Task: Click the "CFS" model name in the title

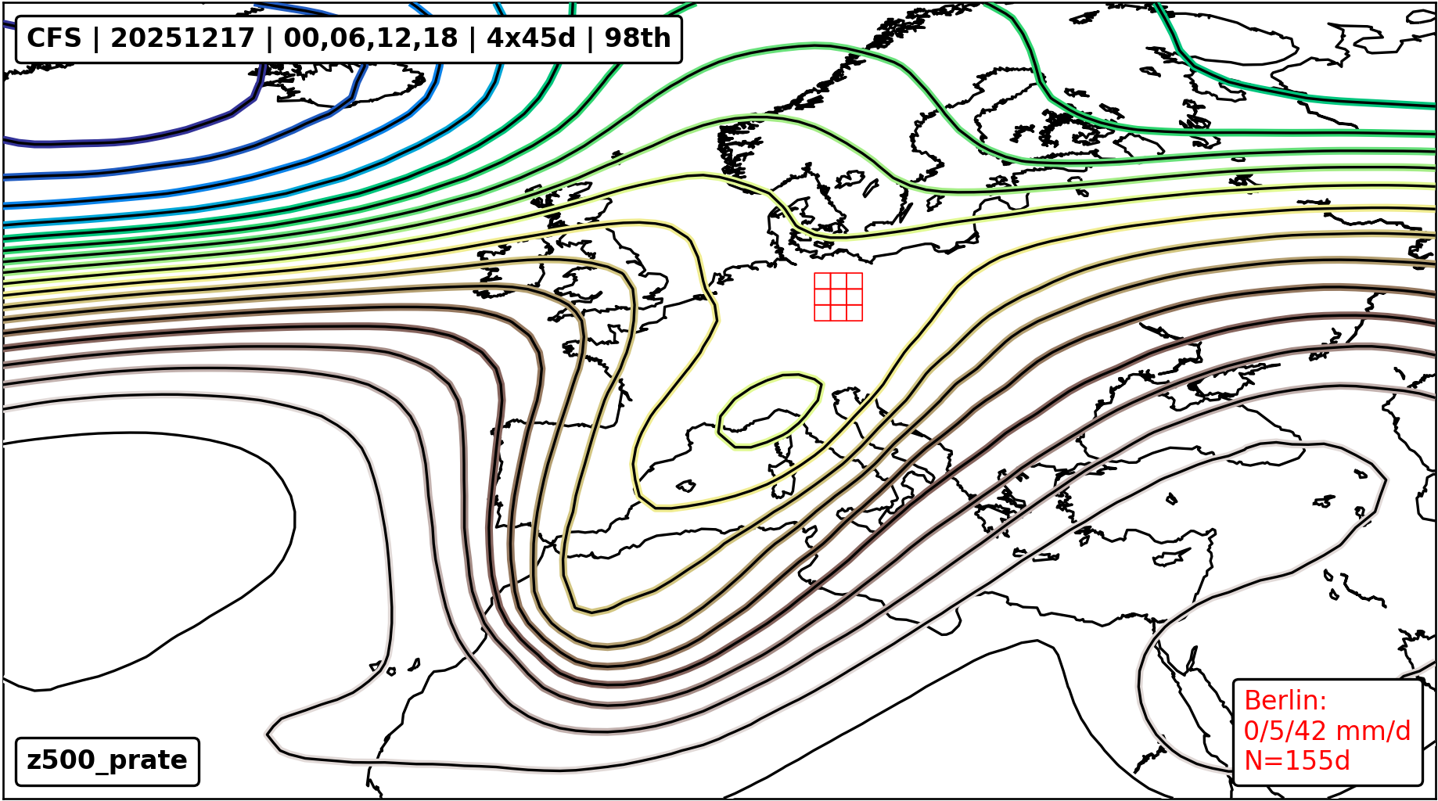Action: (x=54, y=38)
